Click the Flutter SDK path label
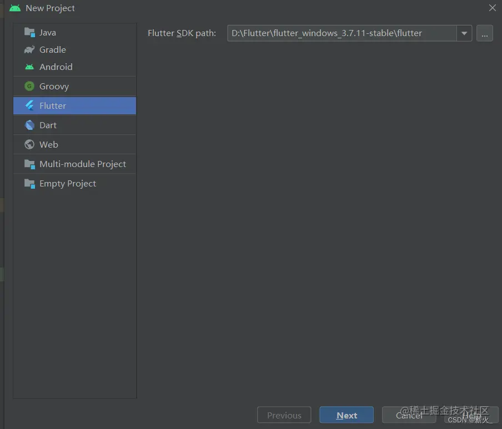502x429 pixels. (x=182, y=33)
